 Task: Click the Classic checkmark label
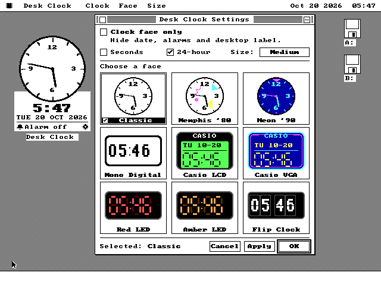(x=133, y=121)
